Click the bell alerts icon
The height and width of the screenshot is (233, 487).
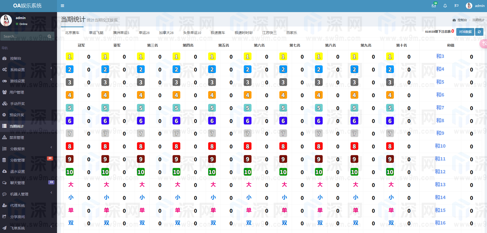pos(445,6)
